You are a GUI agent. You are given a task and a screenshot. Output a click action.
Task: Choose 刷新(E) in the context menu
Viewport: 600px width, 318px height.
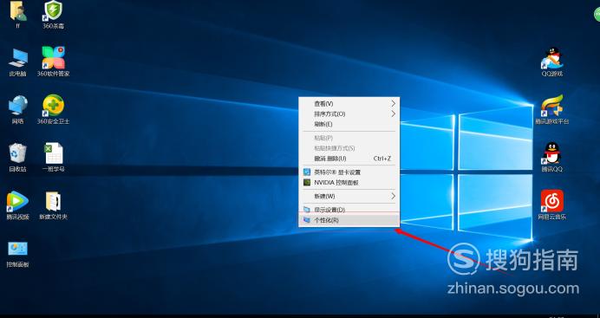[x=349, y=124]
